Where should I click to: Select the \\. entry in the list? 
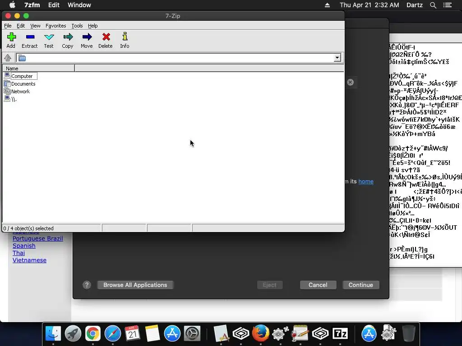pyautogui.click(x=10, y=99)
